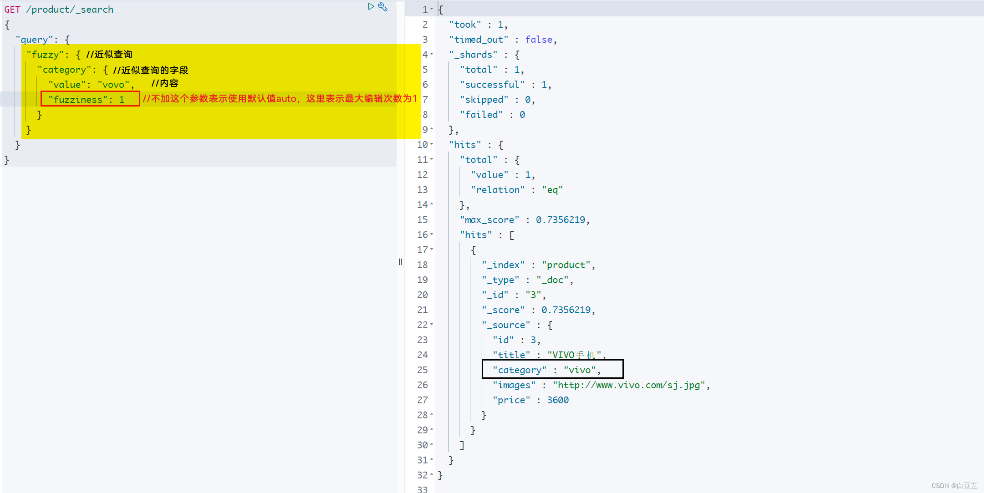Click the "_index" : "product" line
The width and height of the screenshot is (984, 493).
click(x=538, y=265)
